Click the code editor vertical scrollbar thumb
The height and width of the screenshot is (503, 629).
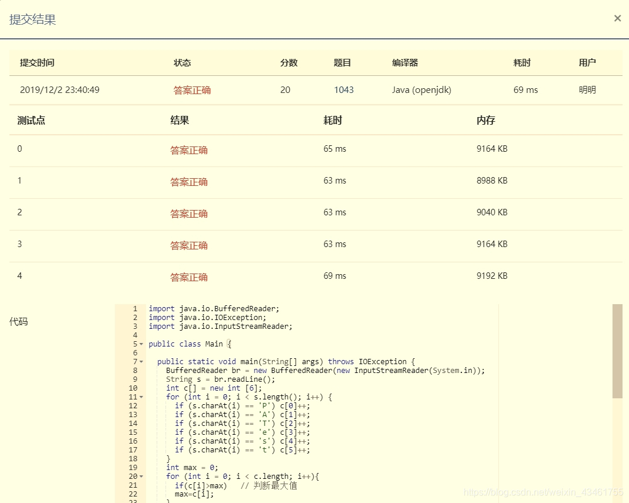pyautogui.click(x=617, y=351)
